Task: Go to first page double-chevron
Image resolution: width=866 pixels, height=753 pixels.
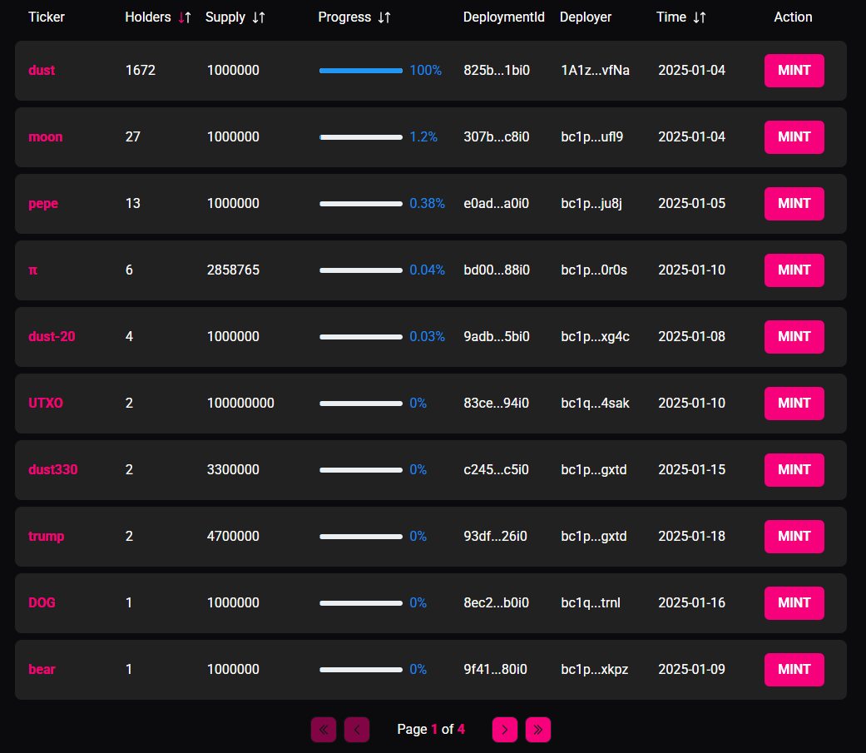Action: pos(324,730)
